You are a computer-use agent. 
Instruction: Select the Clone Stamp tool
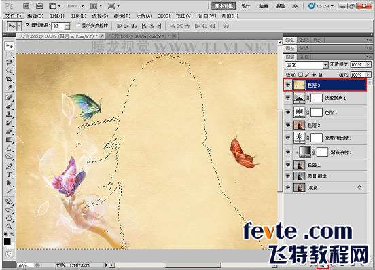click(9, 114)
